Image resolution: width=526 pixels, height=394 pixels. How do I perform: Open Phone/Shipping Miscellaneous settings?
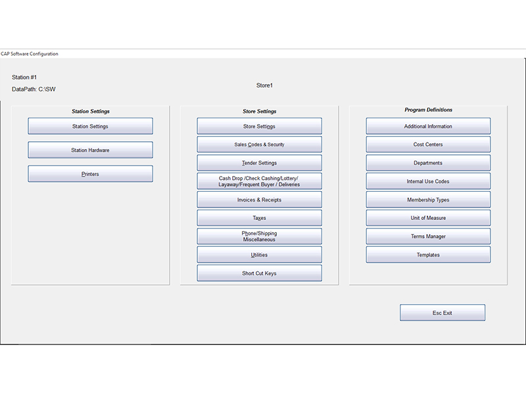(x=259, y=236)
